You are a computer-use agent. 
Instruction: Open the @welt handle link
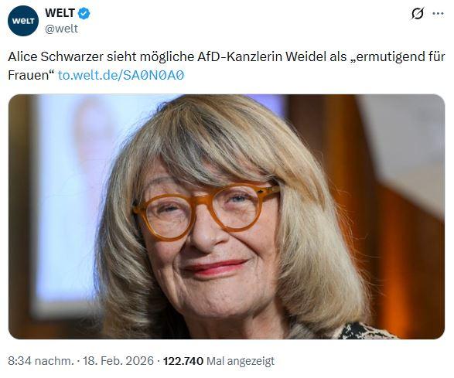click(61, 29)
